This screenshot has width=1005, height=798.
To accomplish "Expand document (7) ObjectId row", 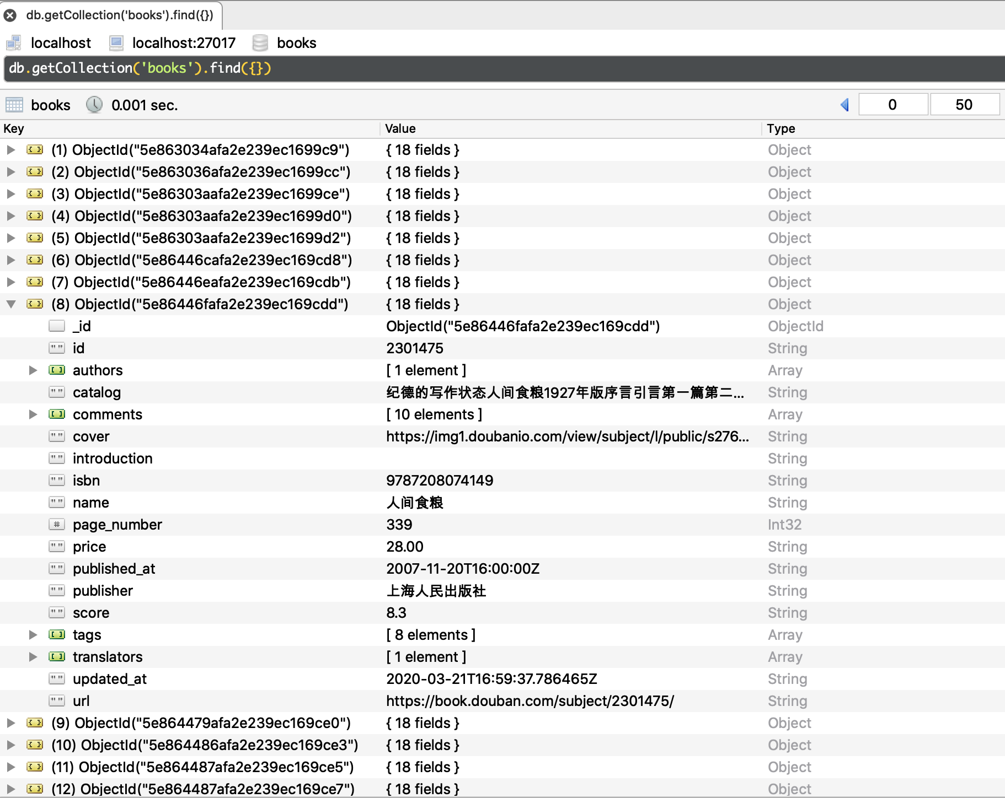I will pos(10,282).
